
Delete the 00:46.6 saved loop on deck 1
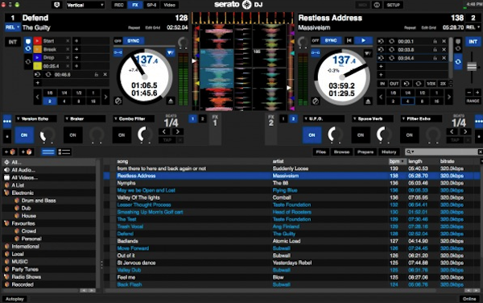pos(105,75)
